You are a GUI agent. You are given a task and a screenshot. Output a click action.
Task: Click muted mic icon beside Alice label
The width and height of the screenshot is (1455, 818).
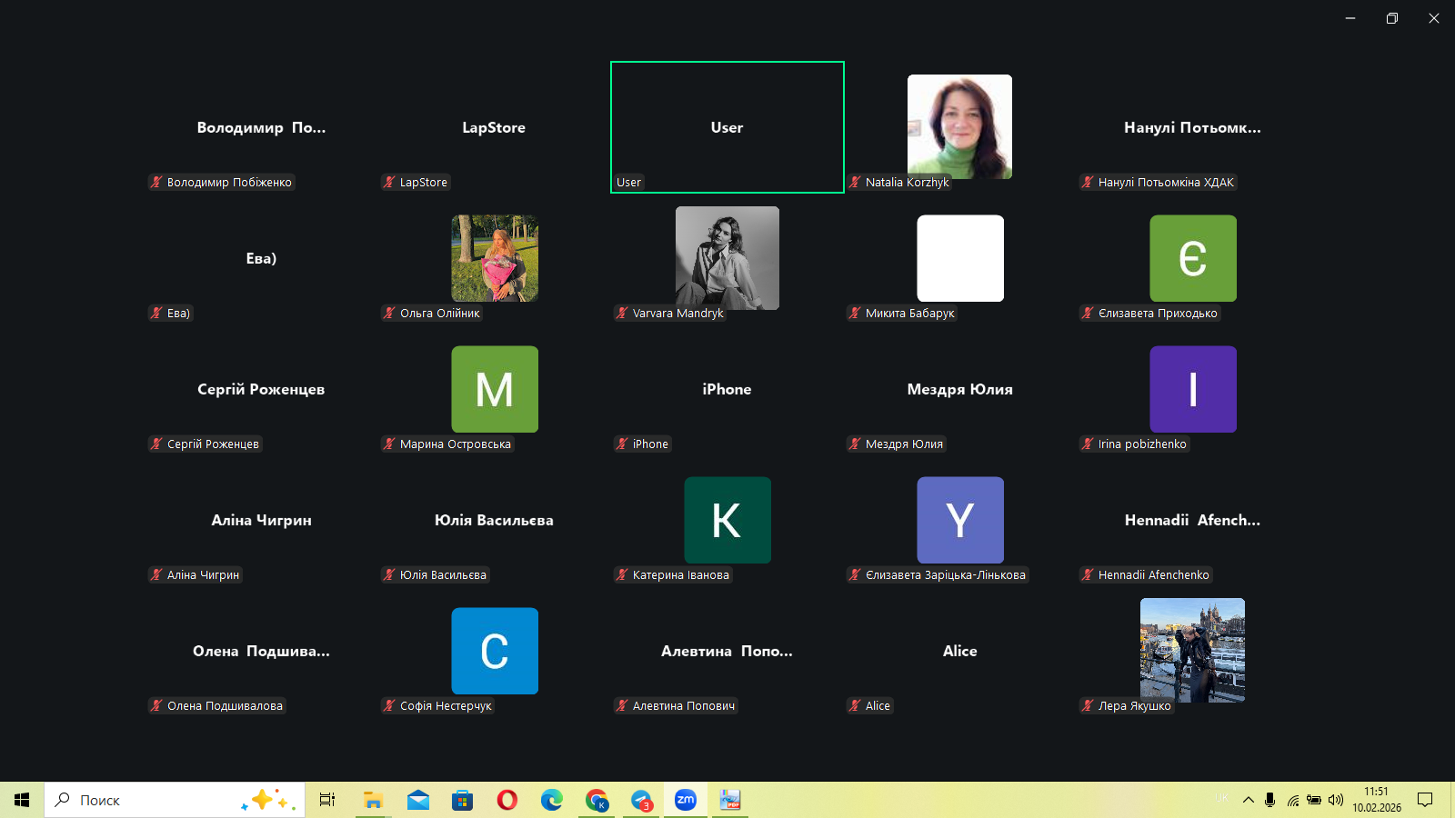pos(855,706)
